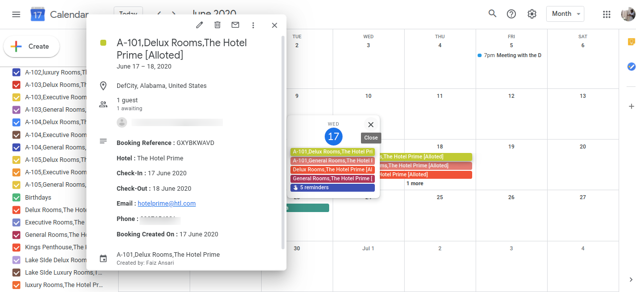
Task: Click the Executive Rooms,The calendar label
Action: pos(55,222)
